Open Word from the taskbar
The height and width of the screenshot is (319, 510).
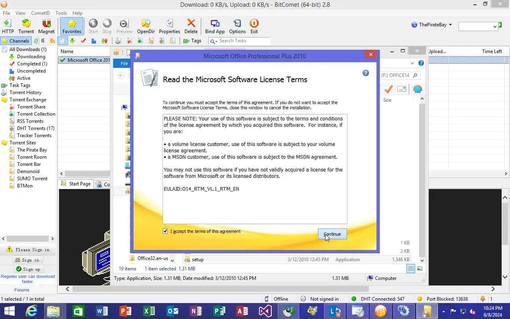102,311
